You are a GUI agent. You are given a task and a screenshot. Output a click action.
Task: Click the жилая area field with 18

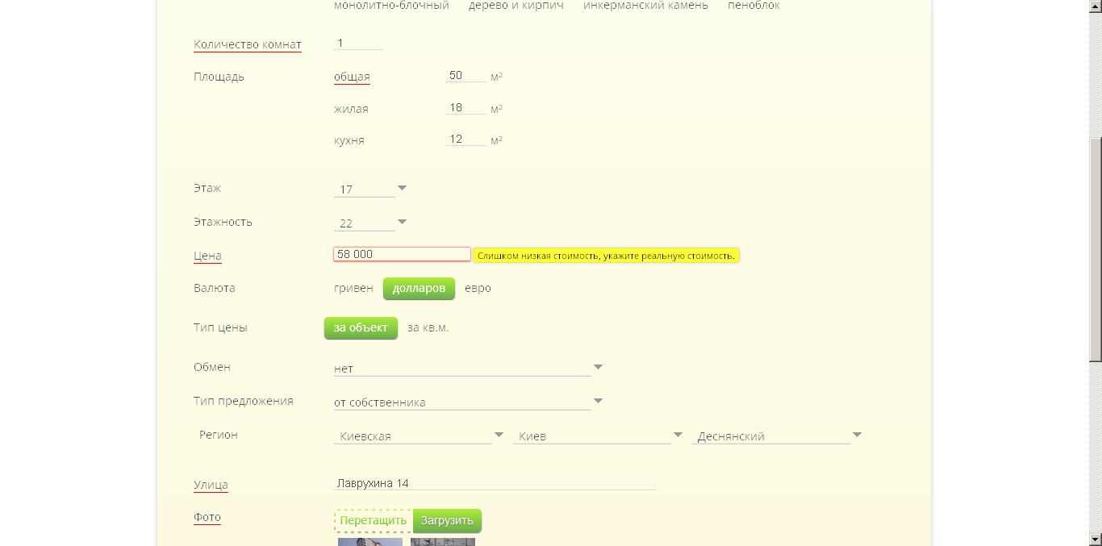[465, 108]
